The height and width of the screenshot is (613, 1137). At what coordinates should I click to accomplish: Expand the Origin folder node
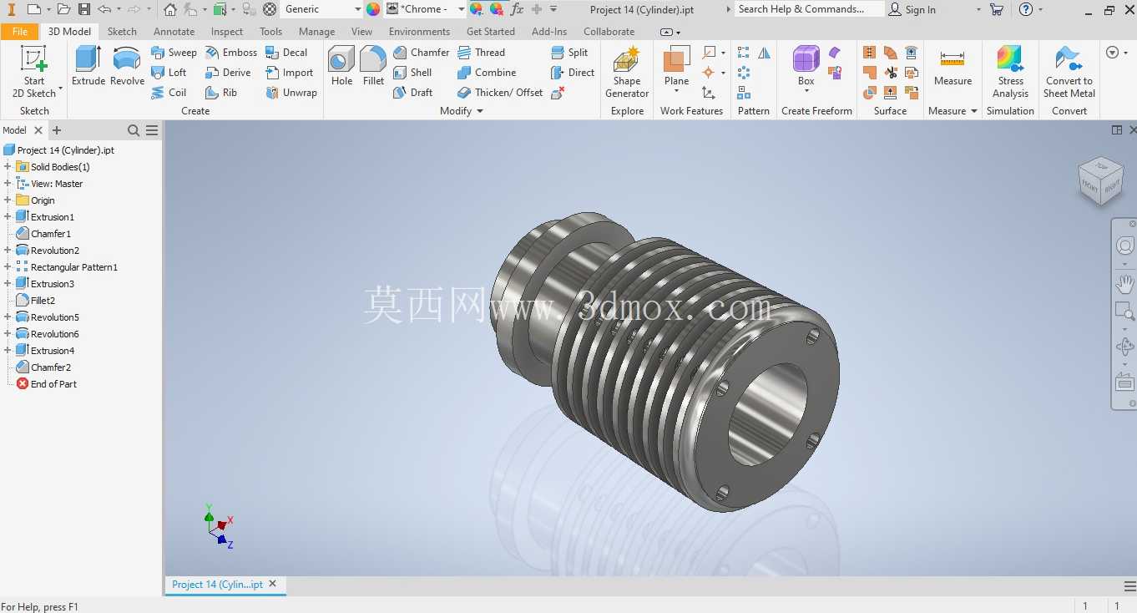8,200
